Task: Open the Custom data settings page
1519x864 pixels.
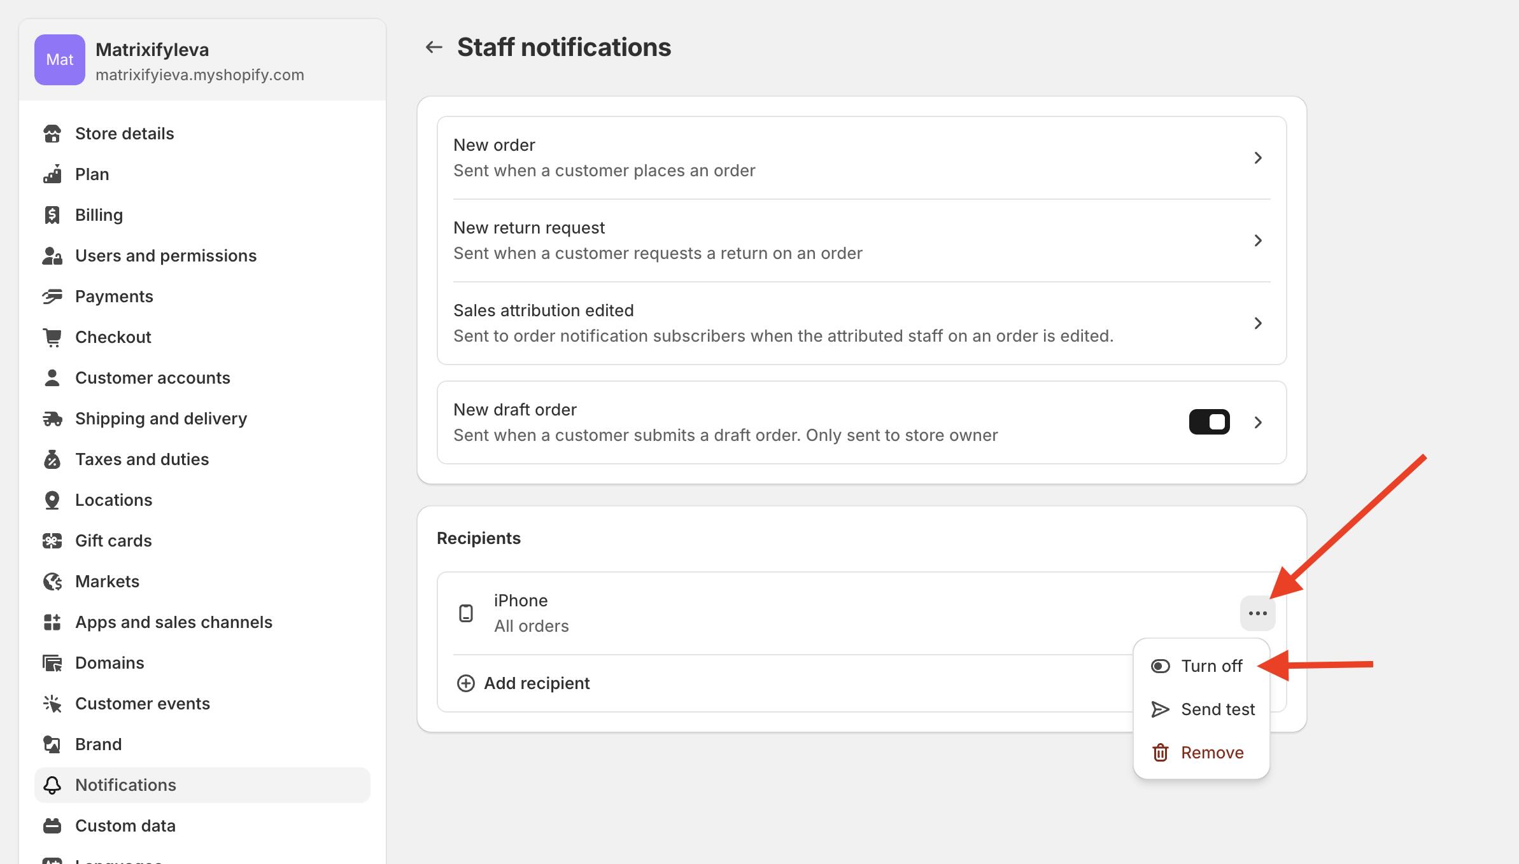Action: pos(125,826)
